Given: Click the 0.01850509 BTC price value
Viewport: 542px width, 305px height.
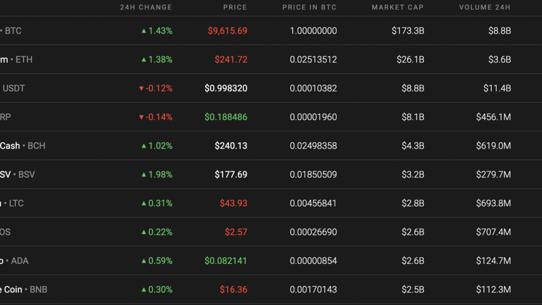Looking at the screenshot, I should pyautogui.click(x=313, y=175).
